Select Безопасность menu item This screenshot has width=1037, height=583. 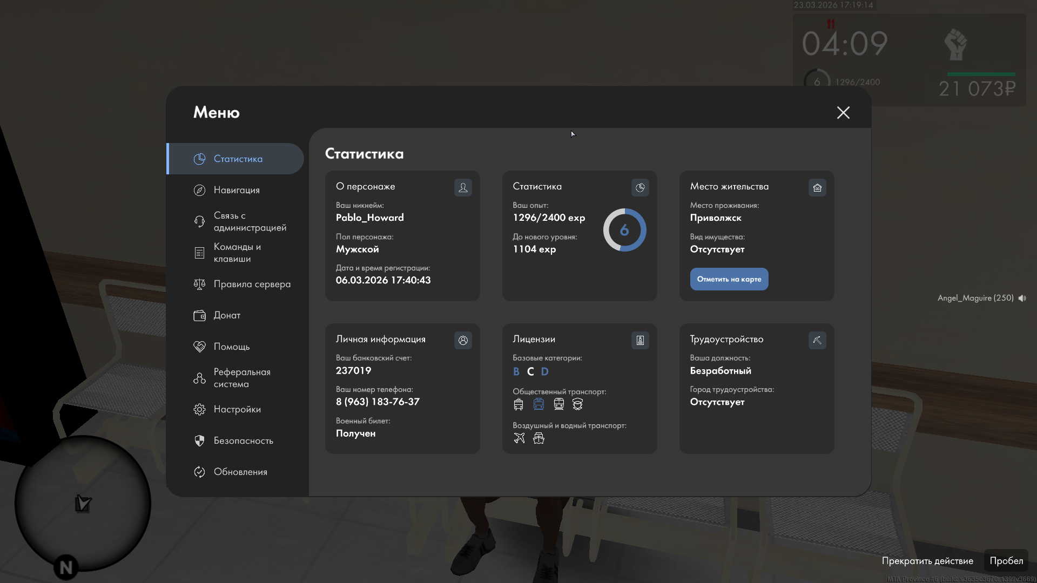coord(243,440)
